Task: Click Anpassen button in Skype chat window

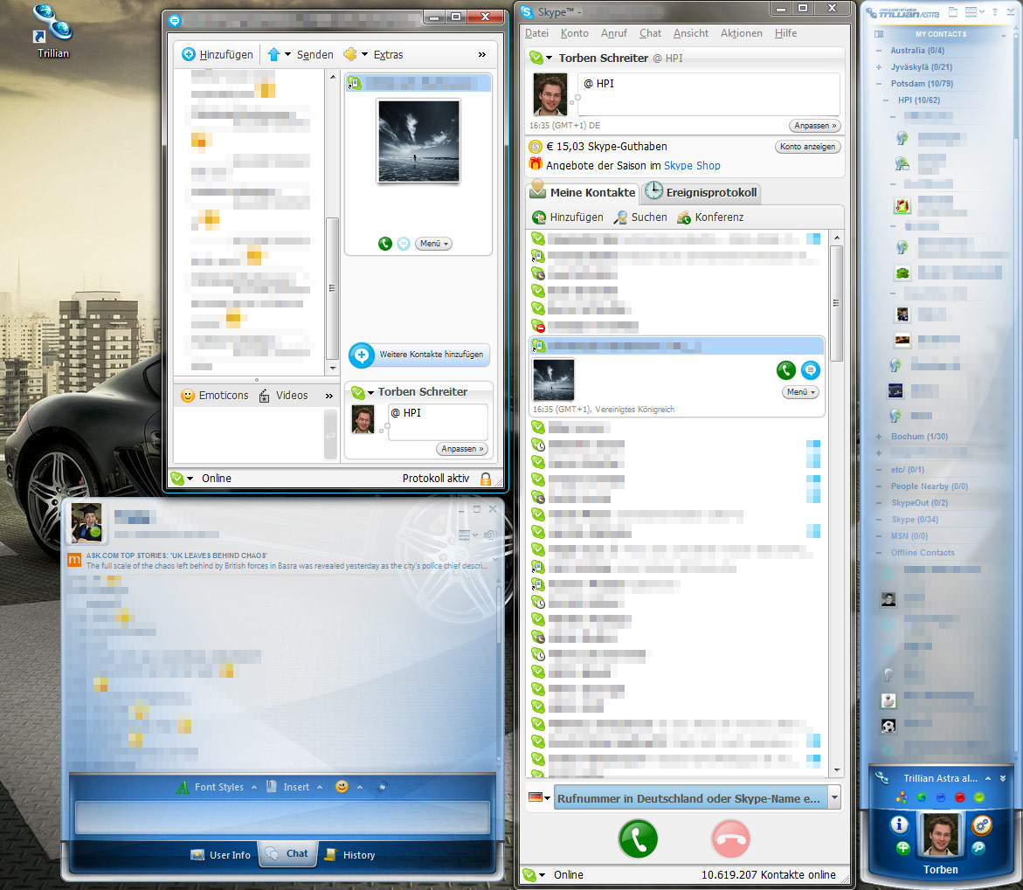Action: pyautogui.click(x=462, y=449)
